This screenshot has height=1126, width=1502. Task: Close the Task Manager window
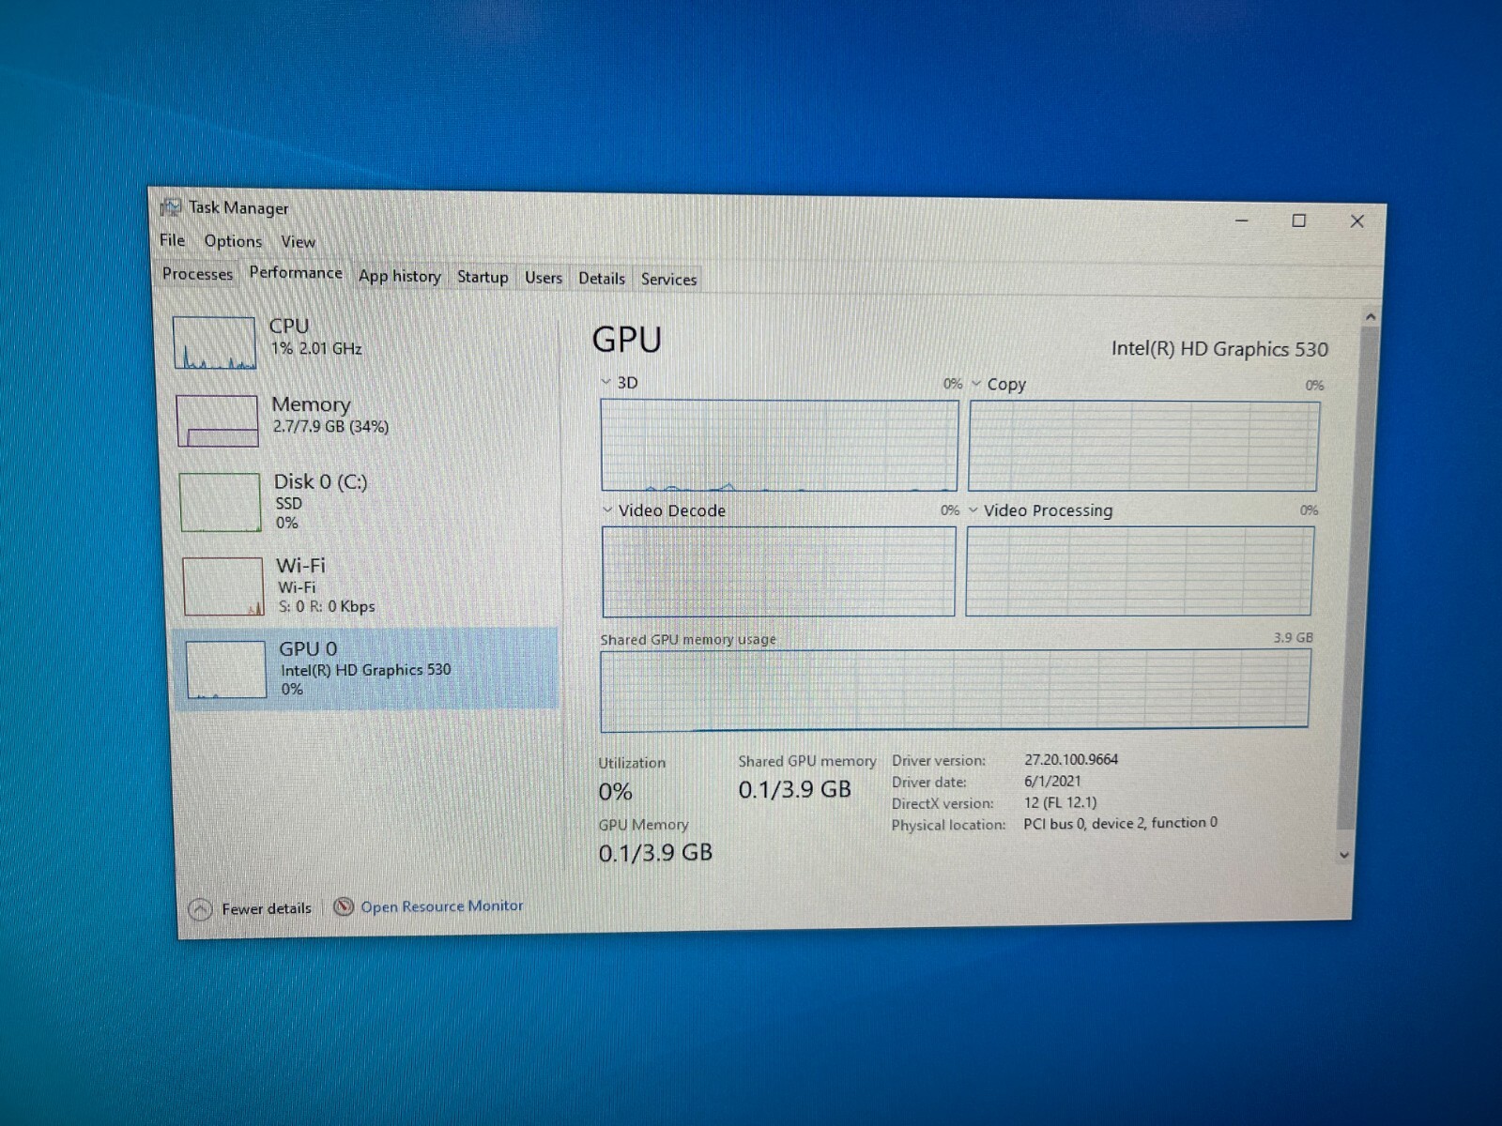pos(1357,221)
